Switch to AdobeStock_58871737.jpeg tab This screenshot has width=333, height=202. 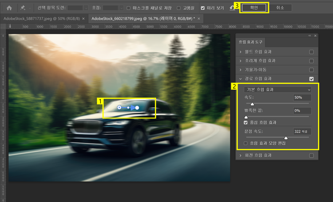(42, 19)
